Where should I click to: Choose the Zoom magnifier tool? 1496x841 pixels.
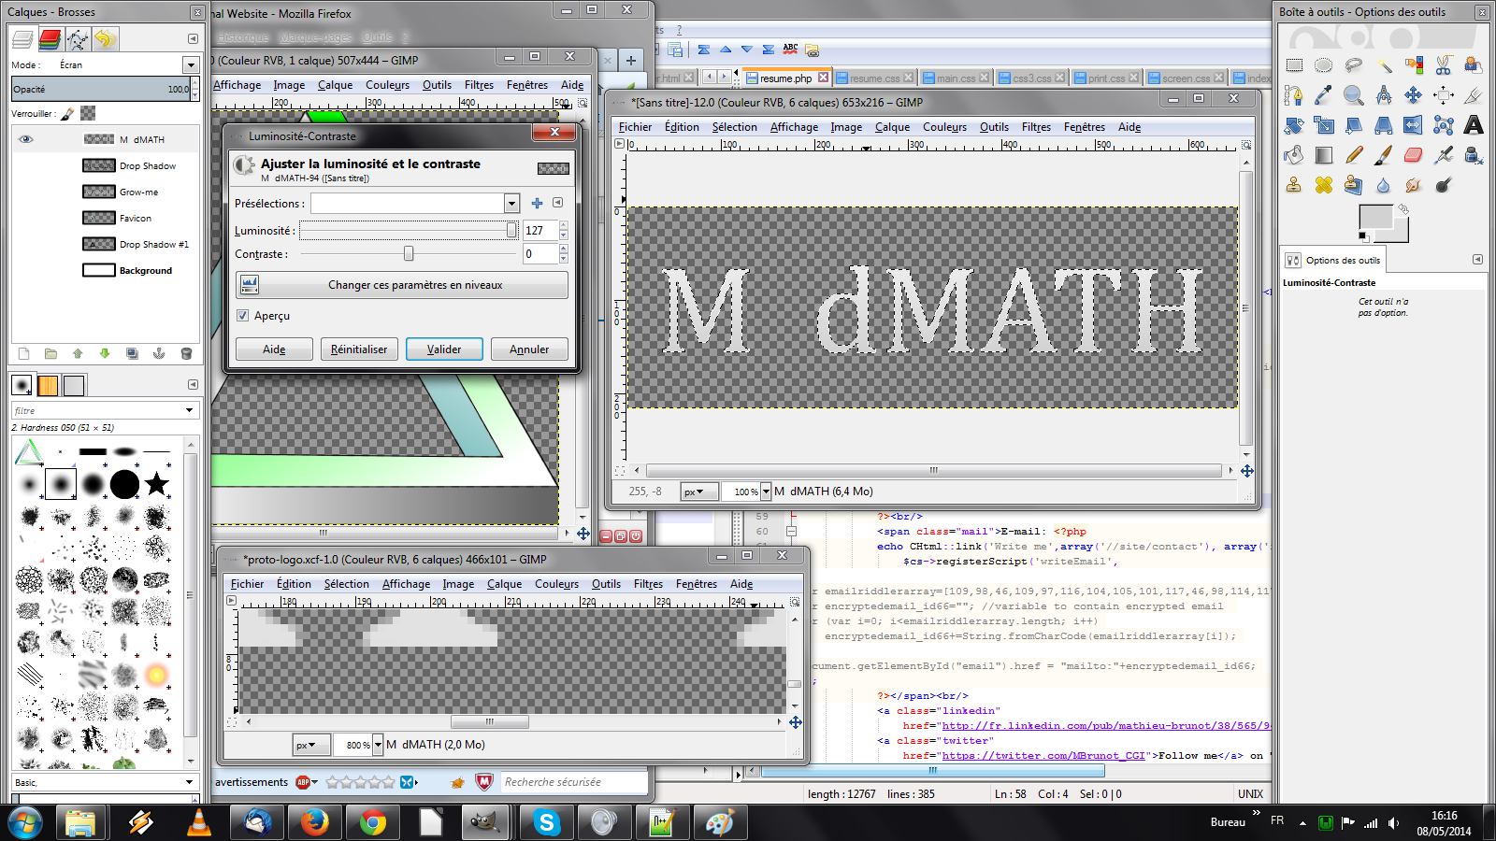coord(1353,95)
